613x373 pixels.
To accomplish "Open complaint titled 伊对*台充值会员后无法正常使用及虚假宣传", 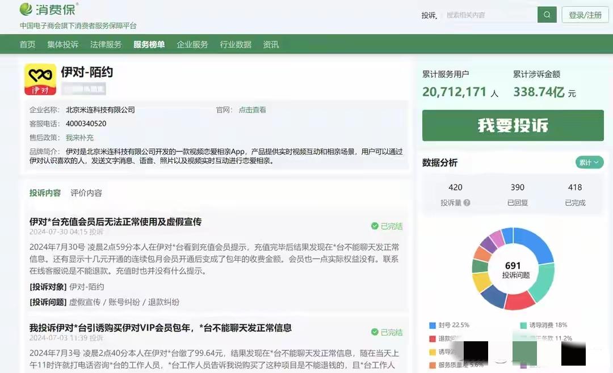I will click(x=115, y=222).
